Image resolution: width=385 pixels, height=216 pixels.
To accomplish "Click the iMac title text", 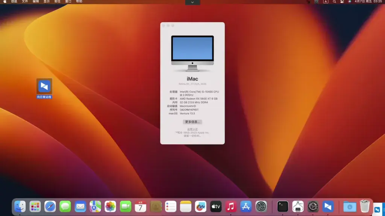I will 192,79.
